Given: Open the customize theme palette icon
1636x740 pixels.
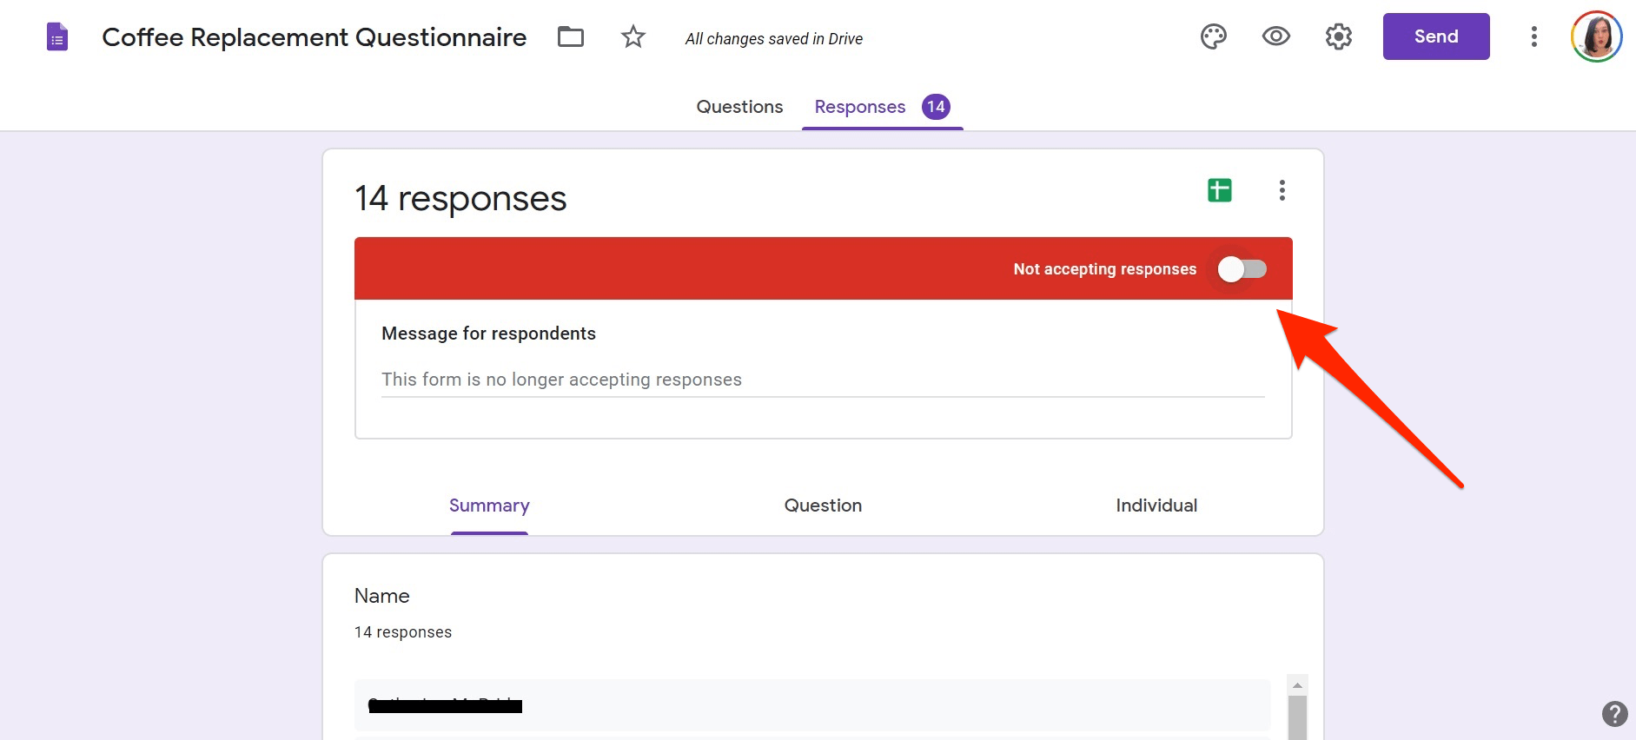Looking at the screenshot, I should click(1214, 36).
